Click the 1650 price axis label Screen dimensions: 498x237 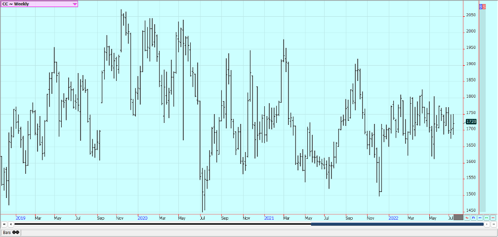click(x=471, y=145)
